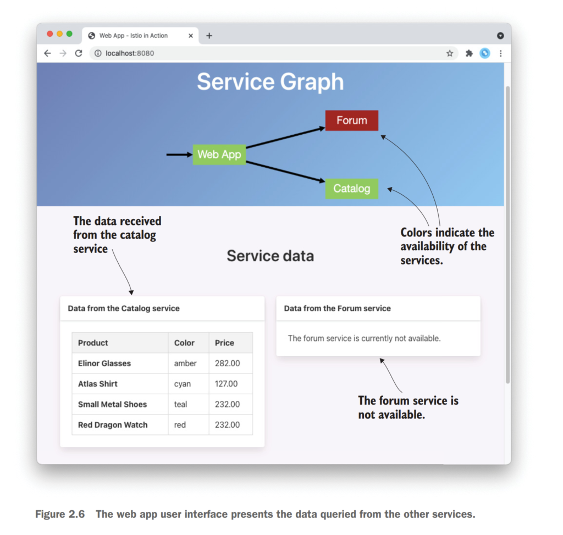Expand the tab search dropdown arrow
The image size is (563, 535).
500,36
